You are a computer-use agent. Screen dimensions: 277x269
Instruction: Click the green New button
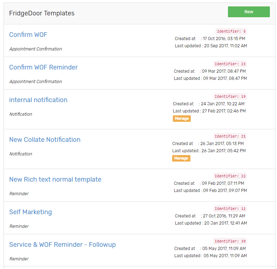[249, 12]
